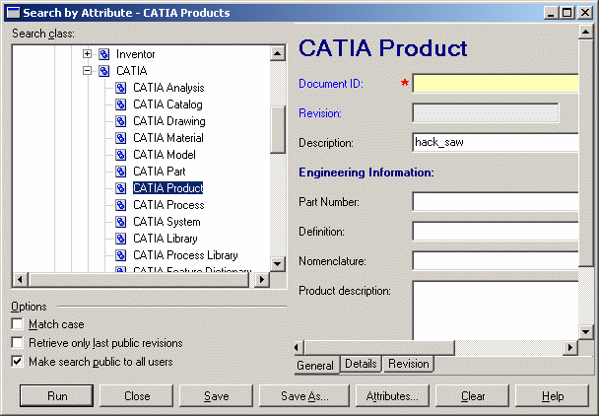Click the Close button
Image resolution: width=599 pixels, height=416 pixels.
tap(137, 395)
